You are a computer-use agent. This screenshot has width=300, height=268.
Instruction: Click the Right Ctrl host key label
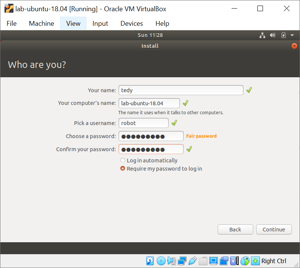click(x=273, y=261)
